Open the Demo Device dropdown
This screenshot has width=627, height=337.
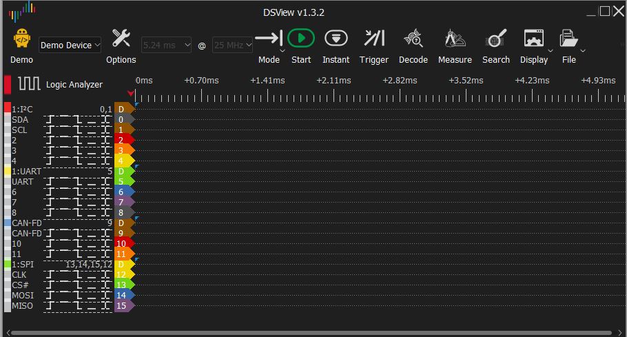(x=70, y=45)
